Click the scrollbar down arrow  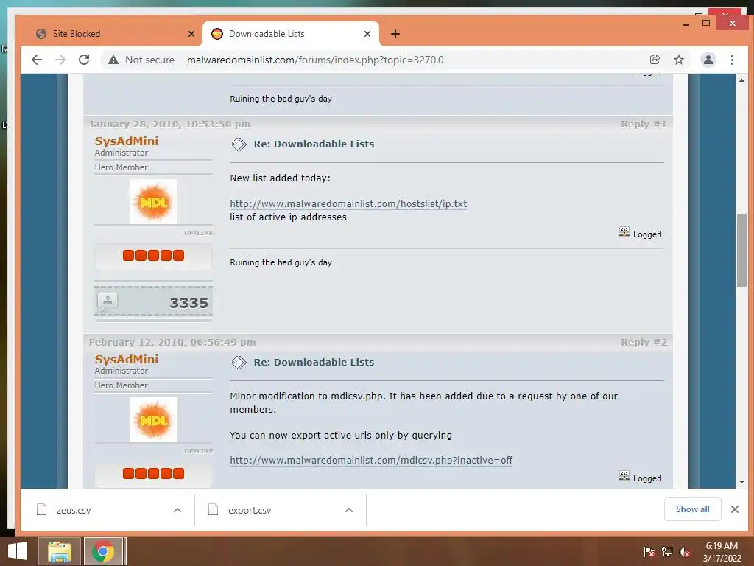pyautogui.click(x=741, y=482)
